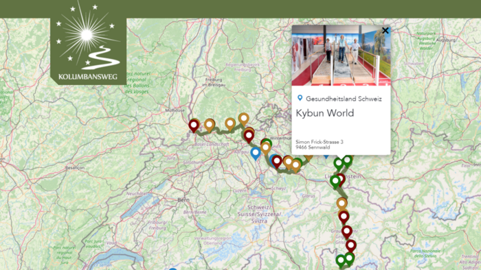481x270 pixels.
Task: Click the Bern city label on map
Action: click(x=183, y=200)
